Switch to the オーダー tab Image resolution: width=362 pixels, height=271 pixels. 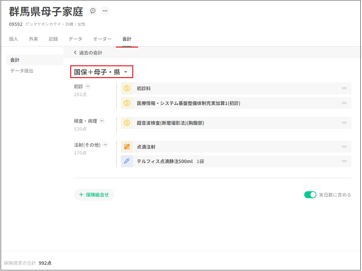pyautogui.click(x=102, y=39)
